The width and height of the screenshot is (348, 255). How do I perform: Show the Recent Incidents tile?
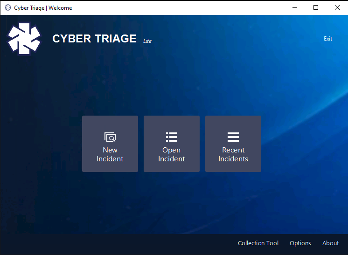click(233, 144)
